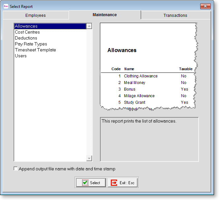Click the Exo application icon in title bar
The image size is (219, 200).
(6, 6)
